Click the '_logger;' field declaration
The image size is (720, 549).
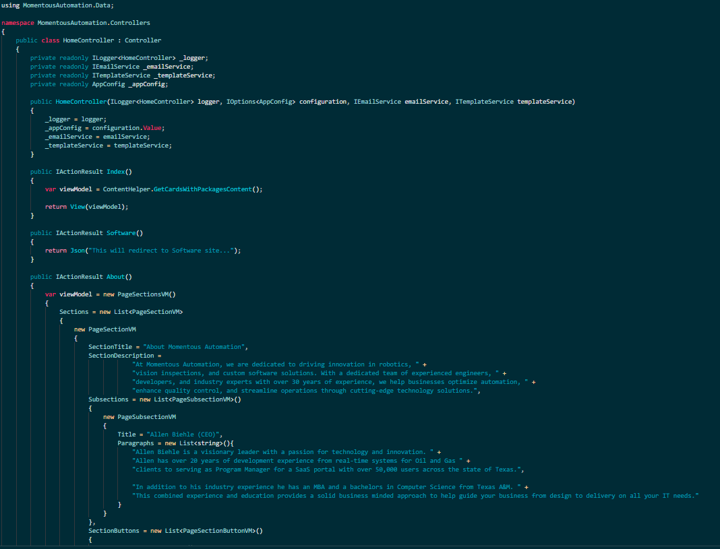coord(193,58)
